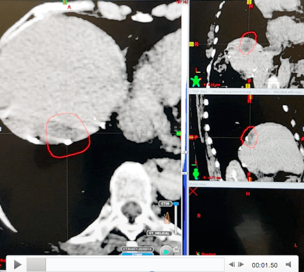Image resolution: width=304 pixels, height=272 pixels.
Task: Click the green 4D playback button in the CT view
Action: click(x=166, y=252)
